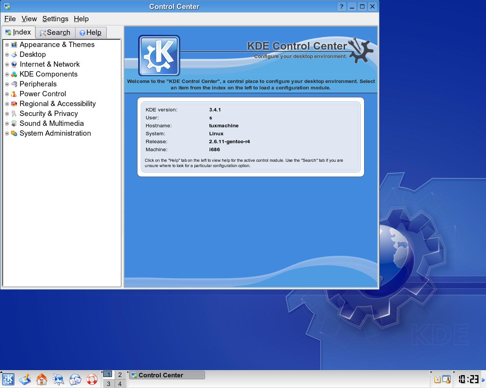The width and height of the screenshot is (486, 388).
Task: Click the hostname value tuxmachine
Action: point(224,125)
